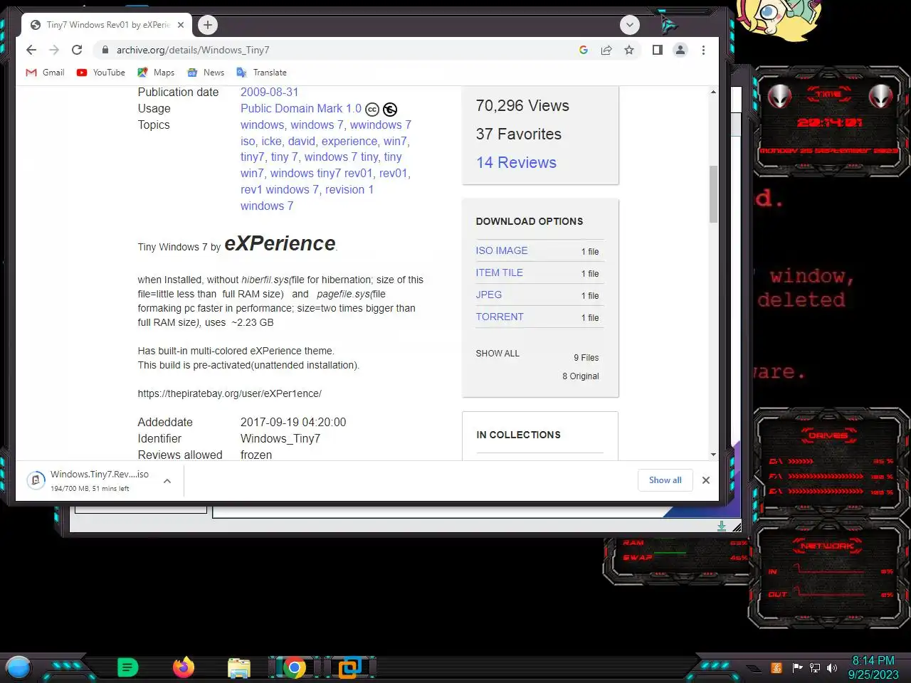Bookmark this page with the star icon
The width and height of the screenshot is (911, 683).
coord(629,50)
